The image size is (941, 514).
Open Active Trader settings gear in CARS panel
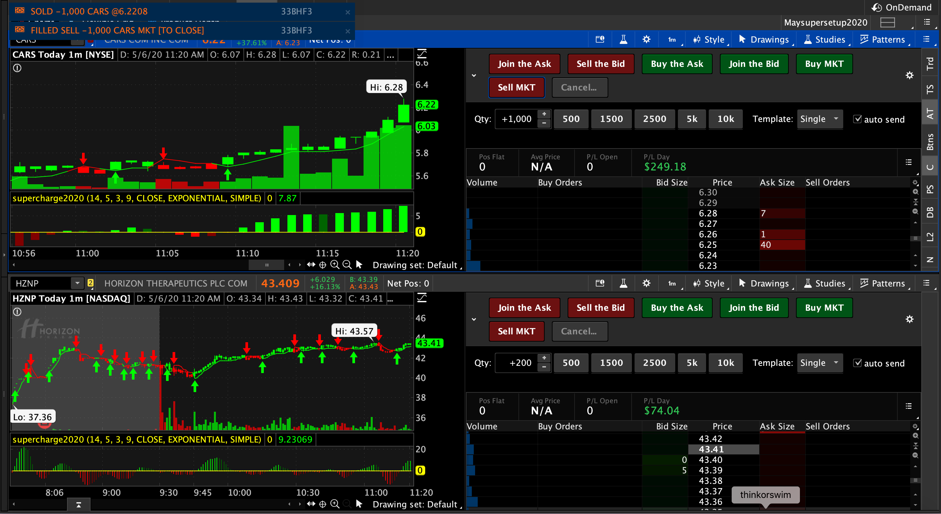[x=909, y=76]
